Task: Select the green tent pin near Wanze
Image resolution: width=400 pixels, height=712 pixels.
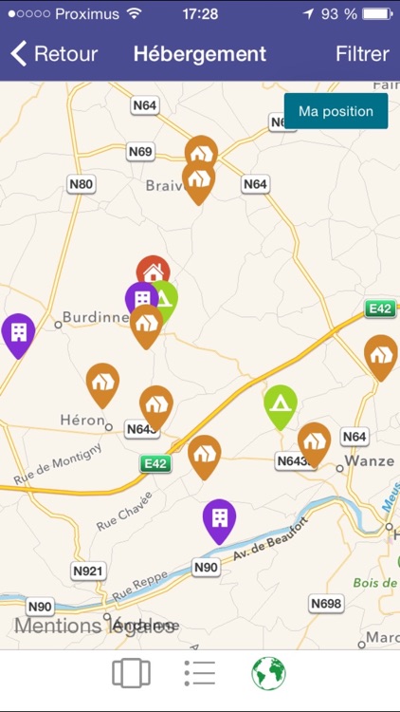Action: (281, 407)
